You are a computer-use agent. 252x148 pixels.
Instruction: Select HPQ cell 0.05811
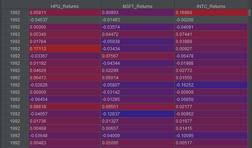[x=65, y=13]
